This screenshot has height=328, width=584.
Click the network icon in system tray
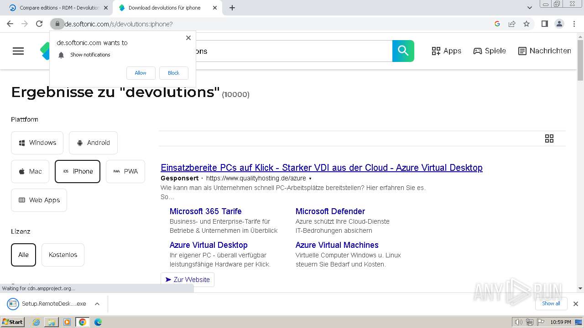[x=530, y=322]
